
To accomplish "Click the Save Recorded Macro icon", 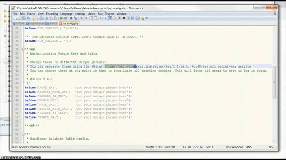I will pos(138,18).
